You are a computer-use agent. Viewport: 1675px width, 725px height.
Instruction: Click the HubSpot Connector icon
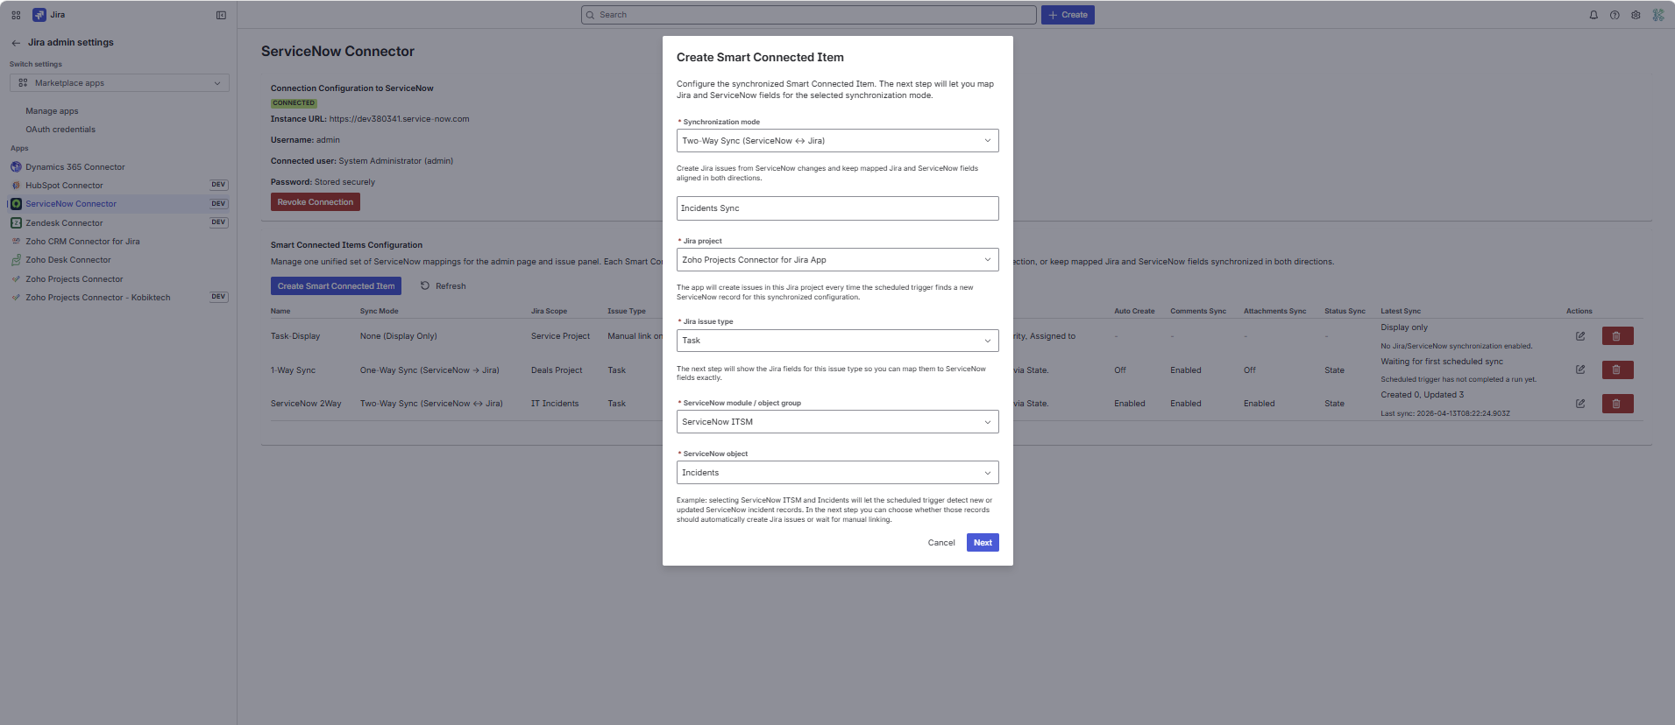point(16,186)
